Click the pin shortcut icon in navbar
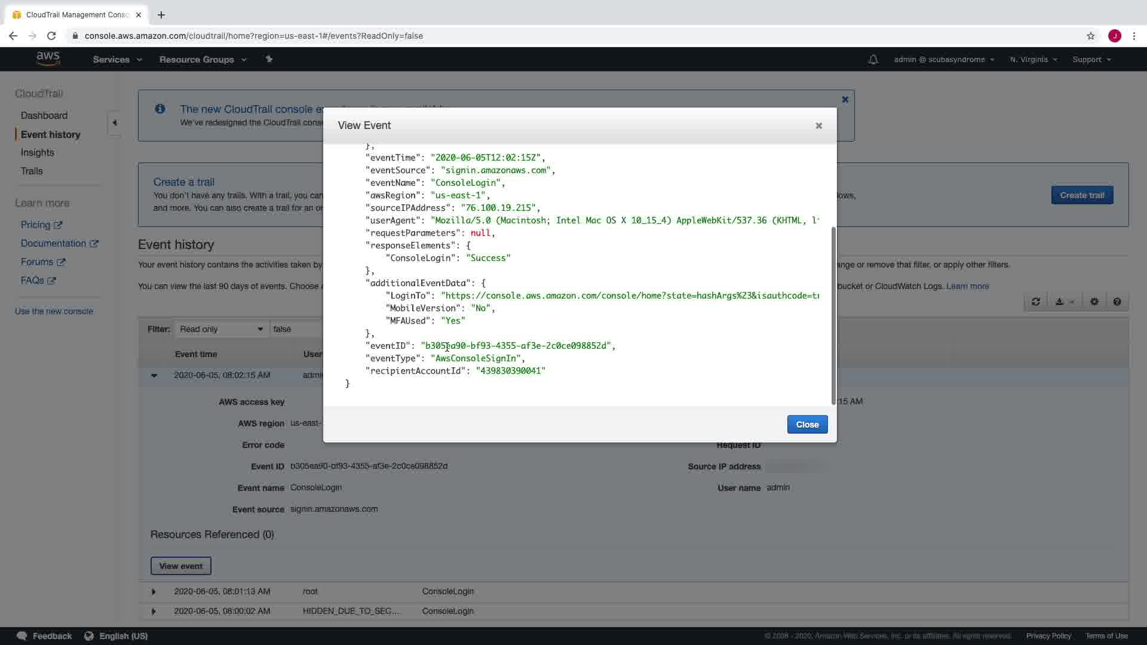 click(x=269, y=59)
